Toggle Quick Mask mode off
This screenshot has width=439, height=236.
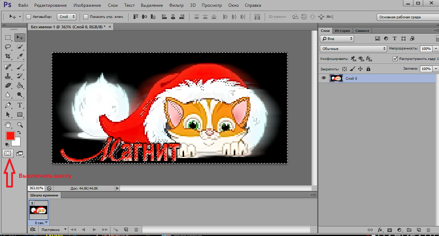(8, 153)
